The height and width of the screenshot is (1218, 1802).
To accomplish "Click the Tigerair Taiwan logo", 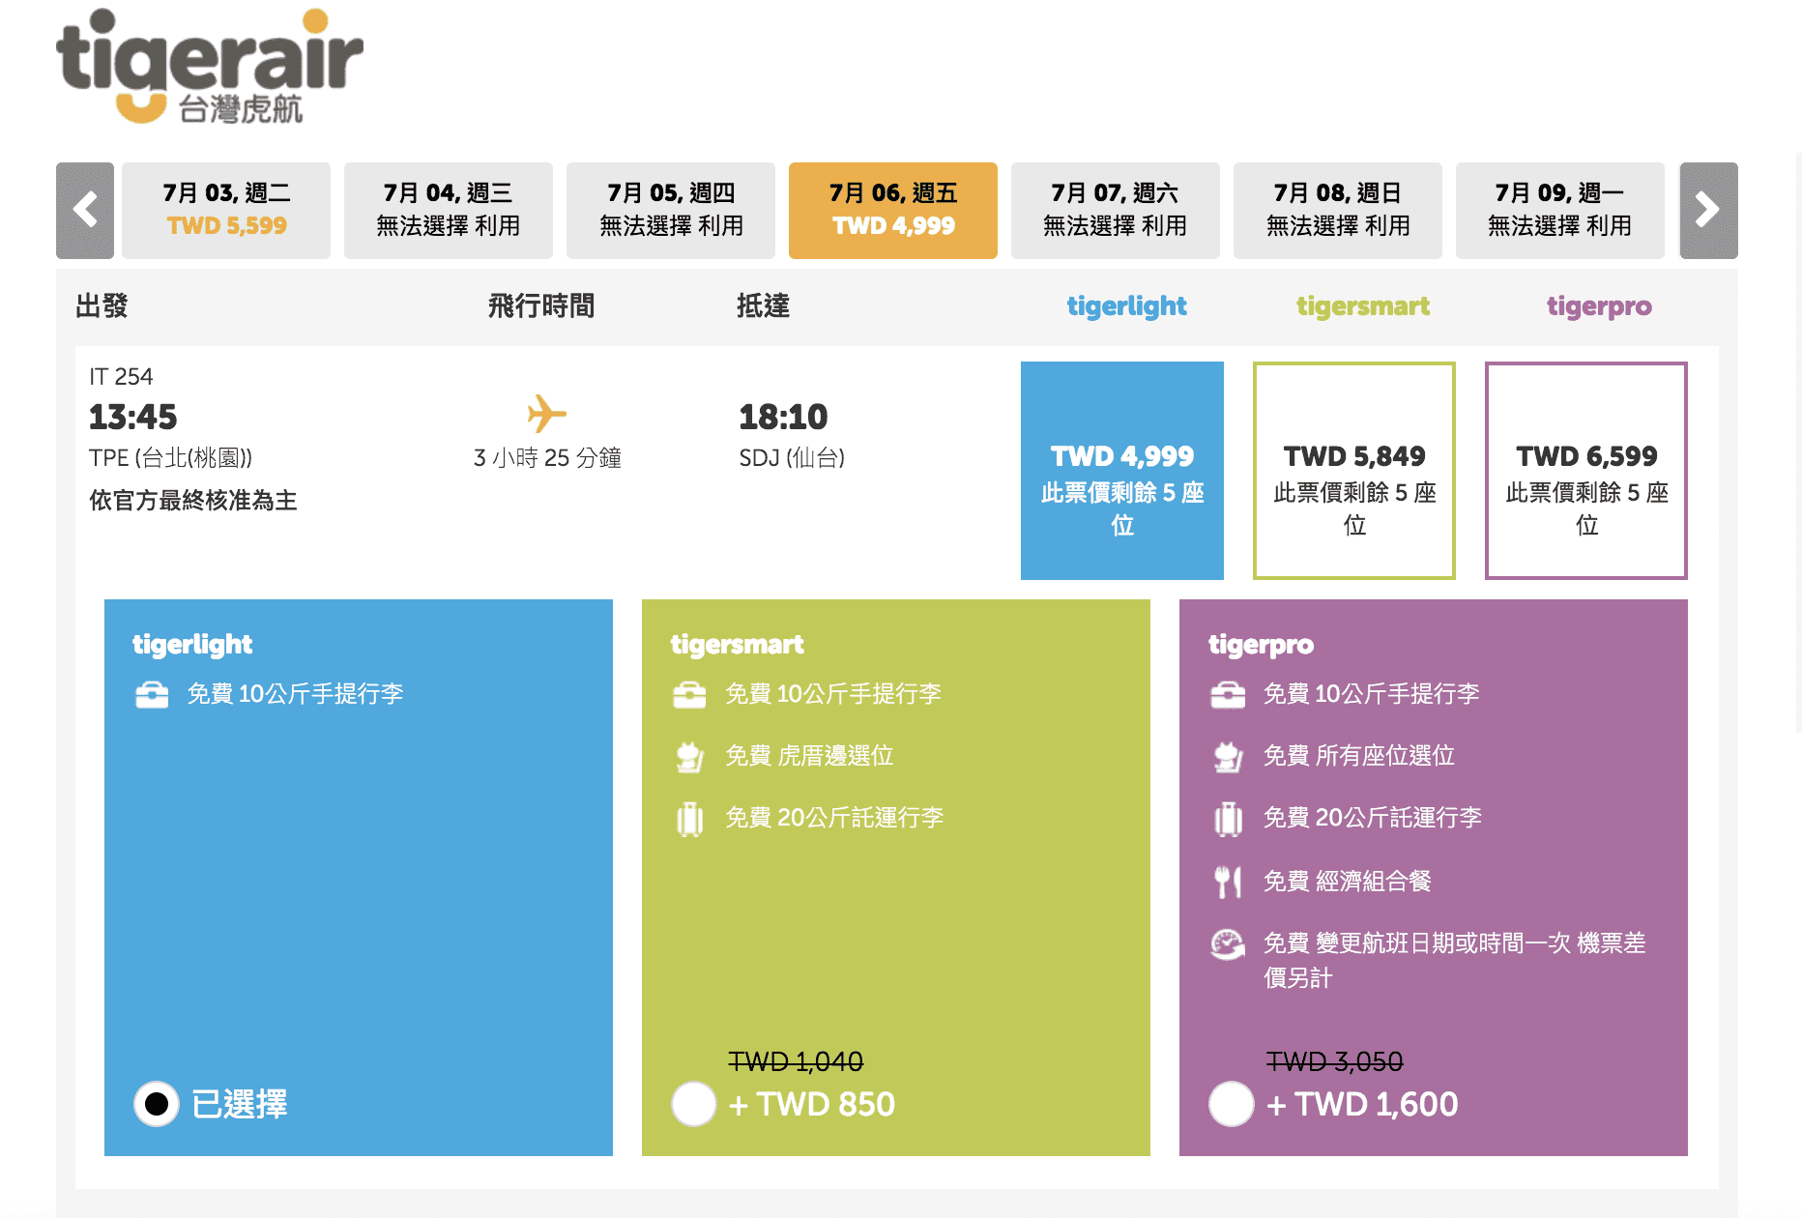I will (209, 66).
